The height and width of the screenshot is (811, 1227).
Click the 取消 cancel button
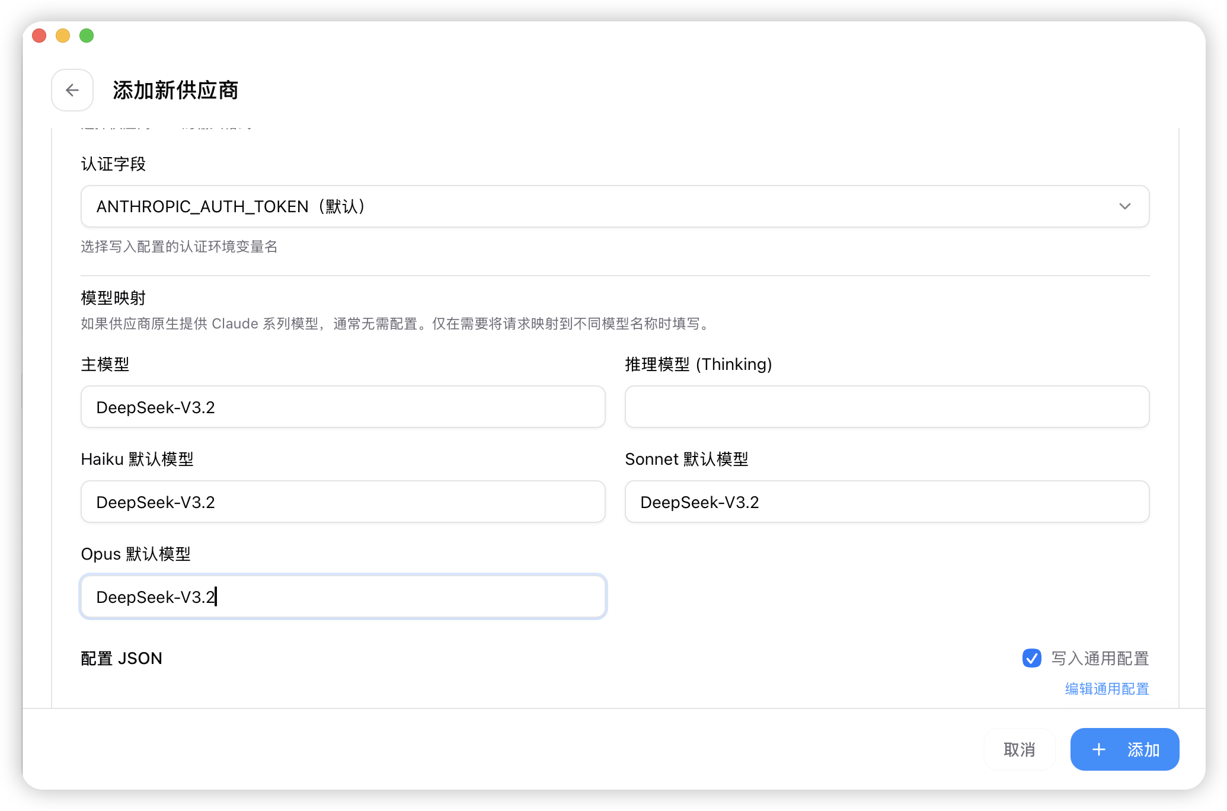tap(1019, 749)
